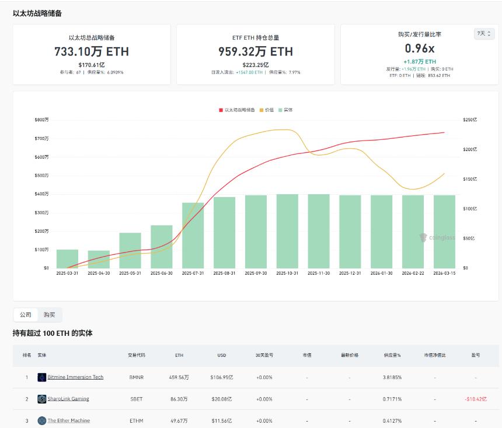Toggle the red 以太坊战略储备 legend series
Image resolution: width=502 pixels, height=428 pixels.
tap(237, 110)
